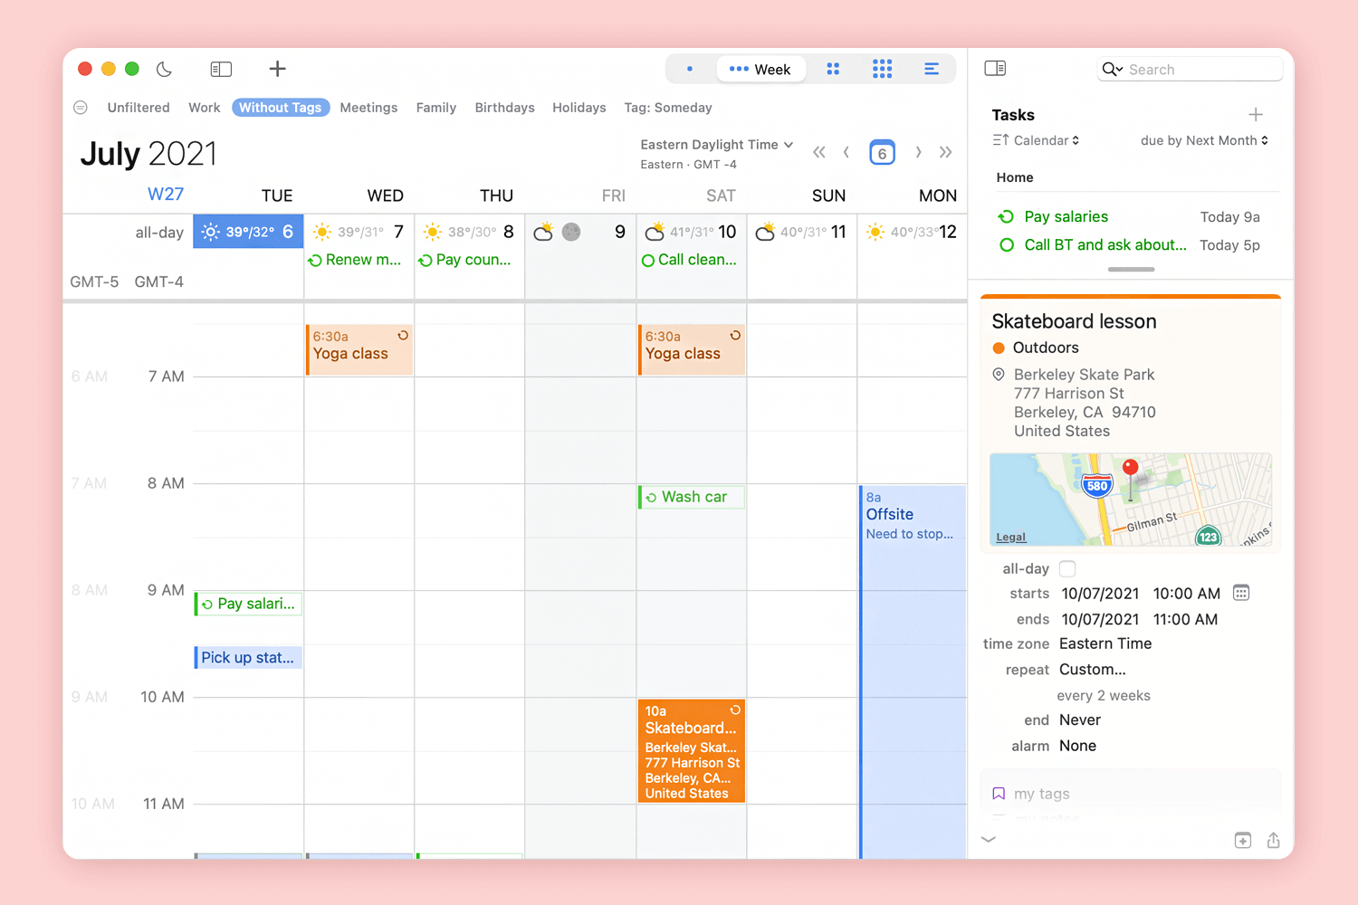Go to today date 6 button
Screen dimensions: 1358x905
click(882, 152)
